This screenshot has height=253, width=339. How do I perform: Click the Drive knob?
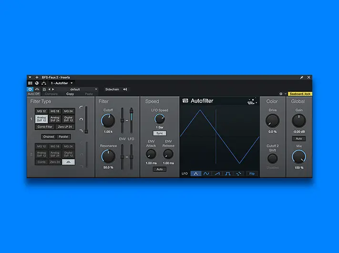(x=272, y=121)
